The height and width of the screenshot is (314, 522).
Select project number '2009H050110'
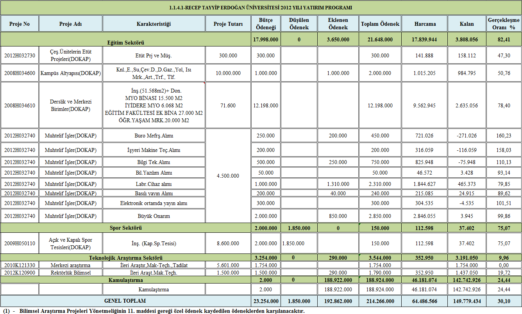20,243
